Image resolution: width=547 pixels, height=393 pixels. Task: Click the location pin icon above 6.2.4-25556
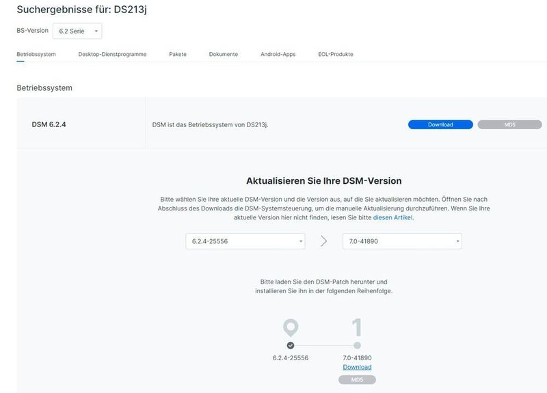point(291,328)
